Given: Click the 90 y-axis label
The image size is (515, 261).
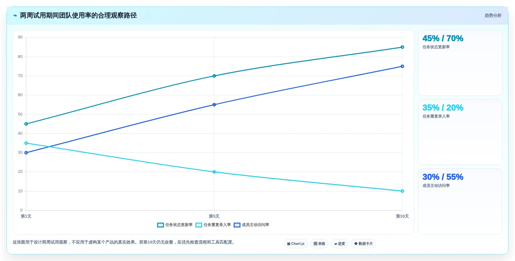Looking at the screenshot, I should click(20, 38).
